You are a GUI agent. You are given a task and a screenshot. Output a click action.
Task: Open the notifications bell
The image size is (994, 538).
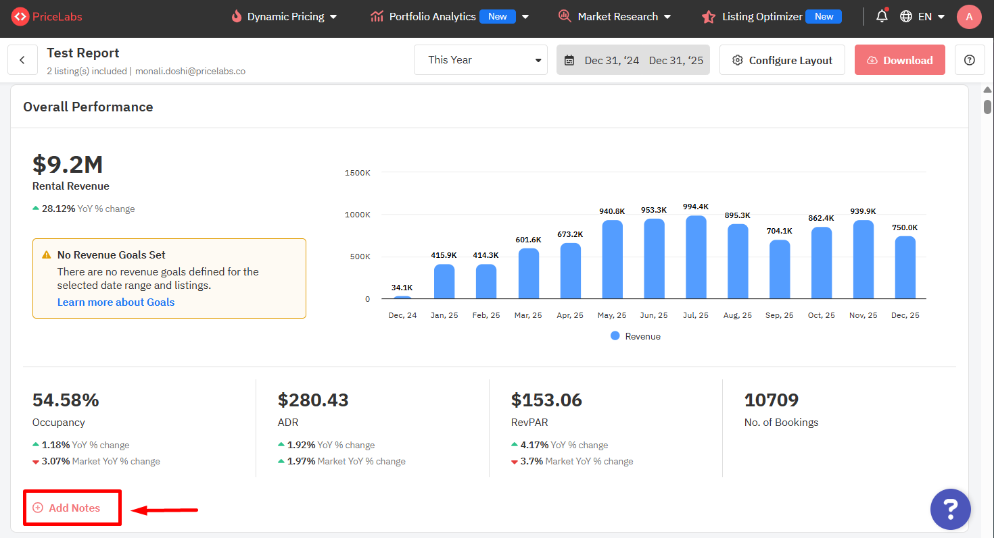point(882,17)
